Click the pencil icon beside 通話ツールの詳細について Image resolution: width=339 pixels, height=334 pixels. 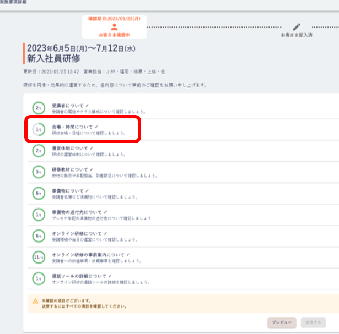coord(110,276)
